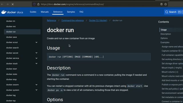This screenshot has width=183, height=103.
Task: Jump to Capture container ID in Contents
Action: (172, 51)
